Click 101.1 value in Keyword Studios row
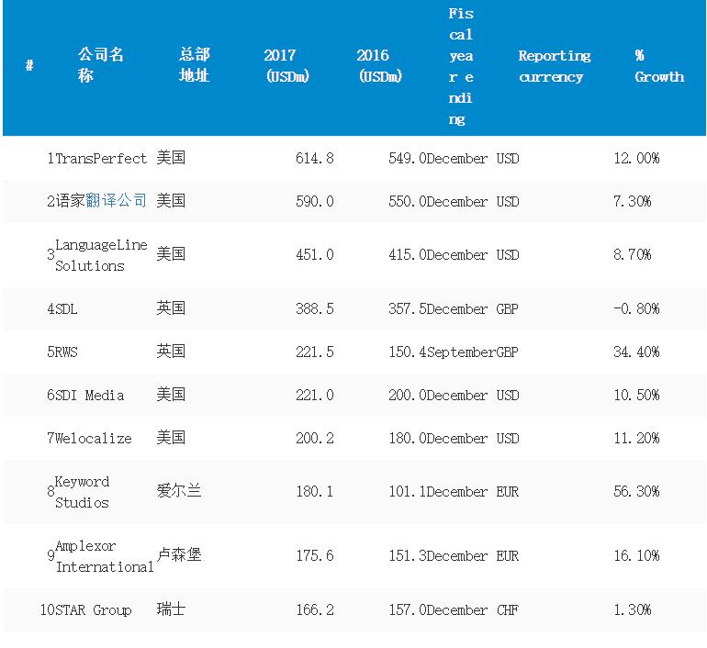 408,491
